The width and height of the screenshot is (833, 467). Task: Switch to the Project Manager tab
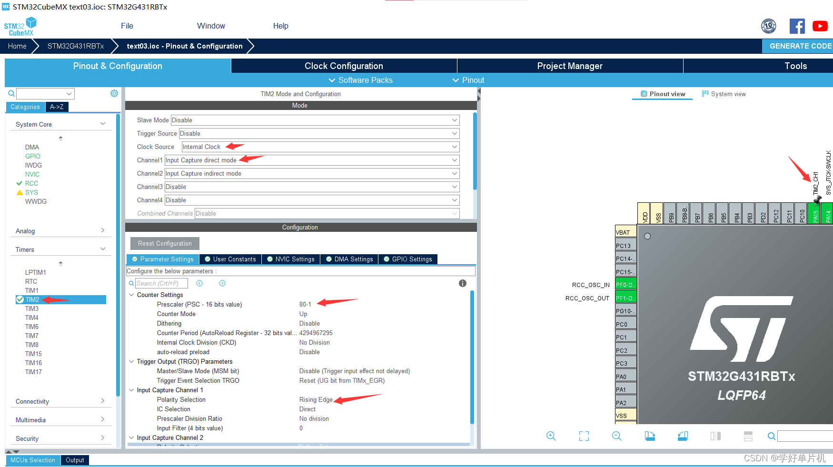570,66
